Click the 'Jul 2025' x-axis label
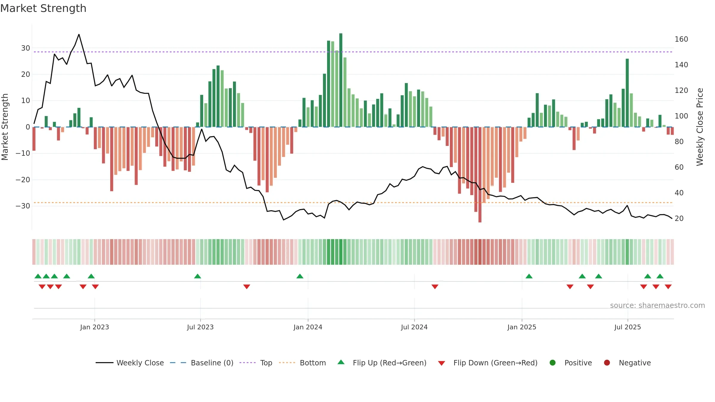This screenshot has height=402, width=715. (627, 327)
